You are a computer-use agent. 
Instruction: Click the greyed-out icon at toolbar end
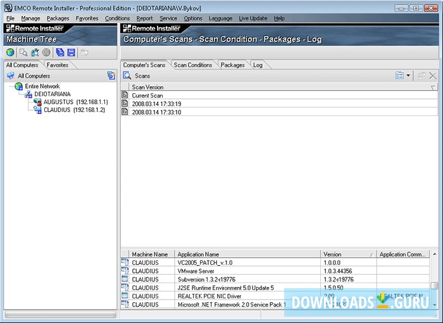[x=84, y=53]
